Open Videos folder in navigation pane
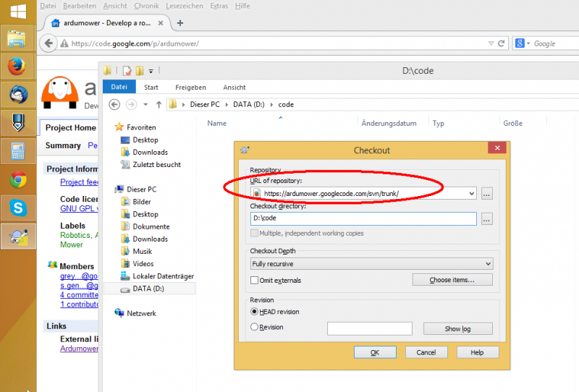579x392 pixels. click(143, 264)
